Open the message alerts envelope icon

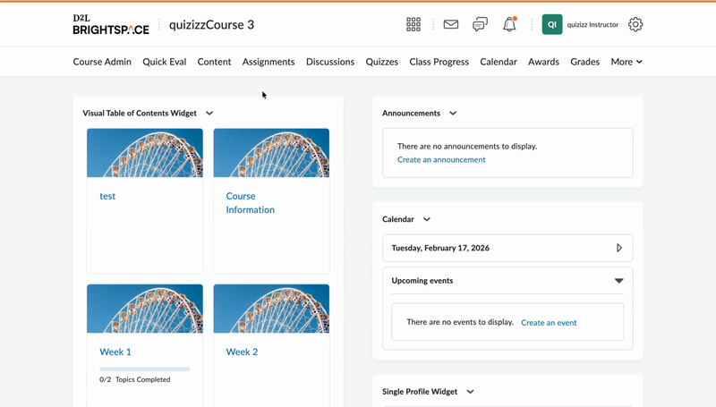[x=451, y=24]
